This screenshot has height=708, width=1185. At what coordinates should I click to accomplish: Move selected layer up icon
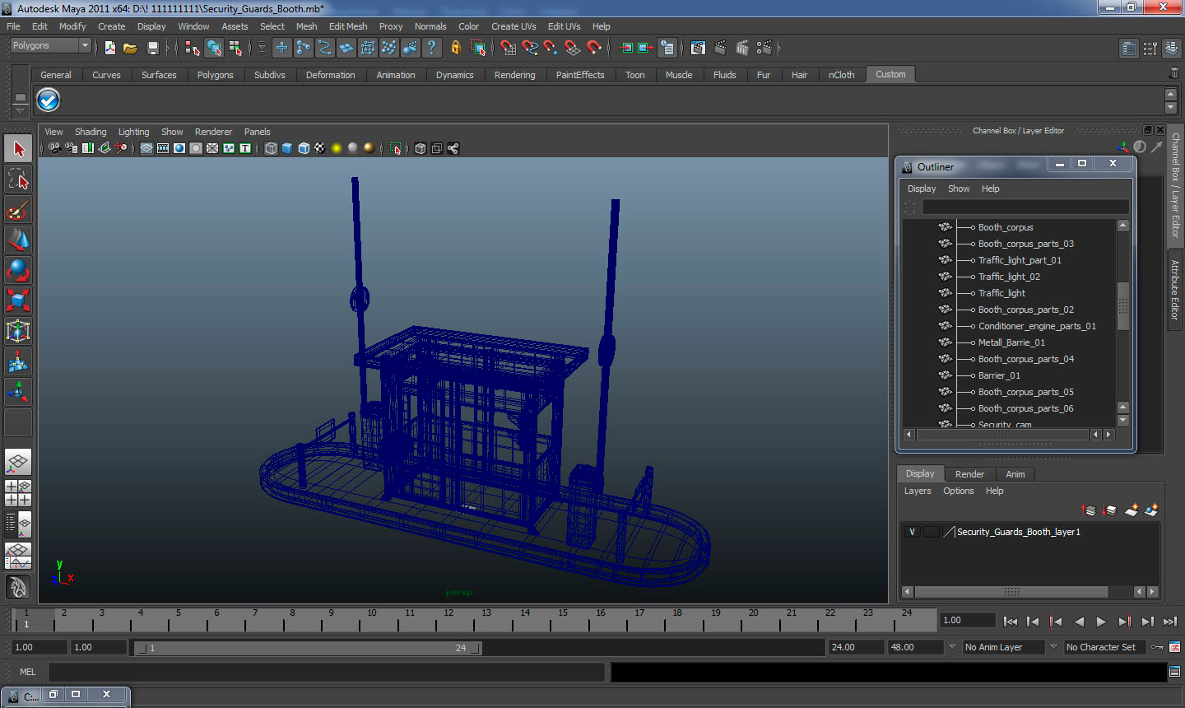[1088, 510]
